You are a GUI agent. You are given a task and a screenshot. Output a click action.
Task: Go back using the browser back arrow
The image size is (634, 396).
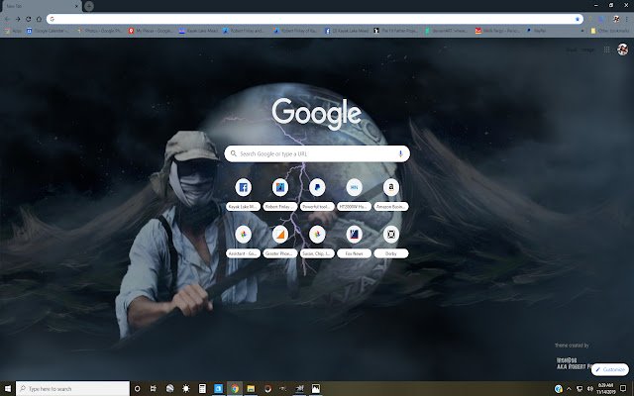tap(7, 19)
